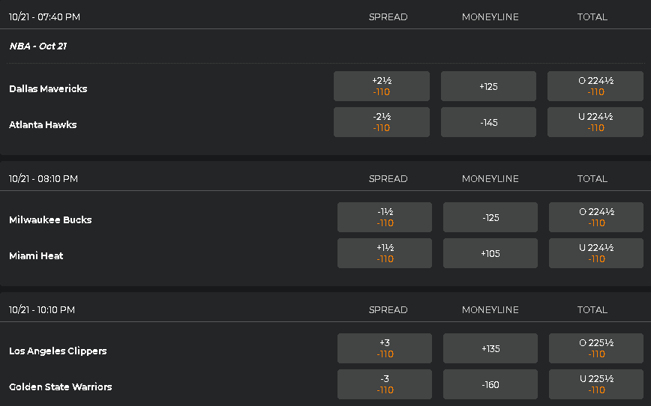The image size is (651, 406).
Task: Pick Dallas Mavericks +125 moneyline
Action: [x=488, y=86]
